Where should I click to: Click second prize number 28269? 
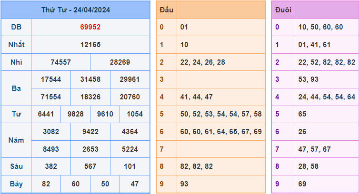tap(120, 62)
